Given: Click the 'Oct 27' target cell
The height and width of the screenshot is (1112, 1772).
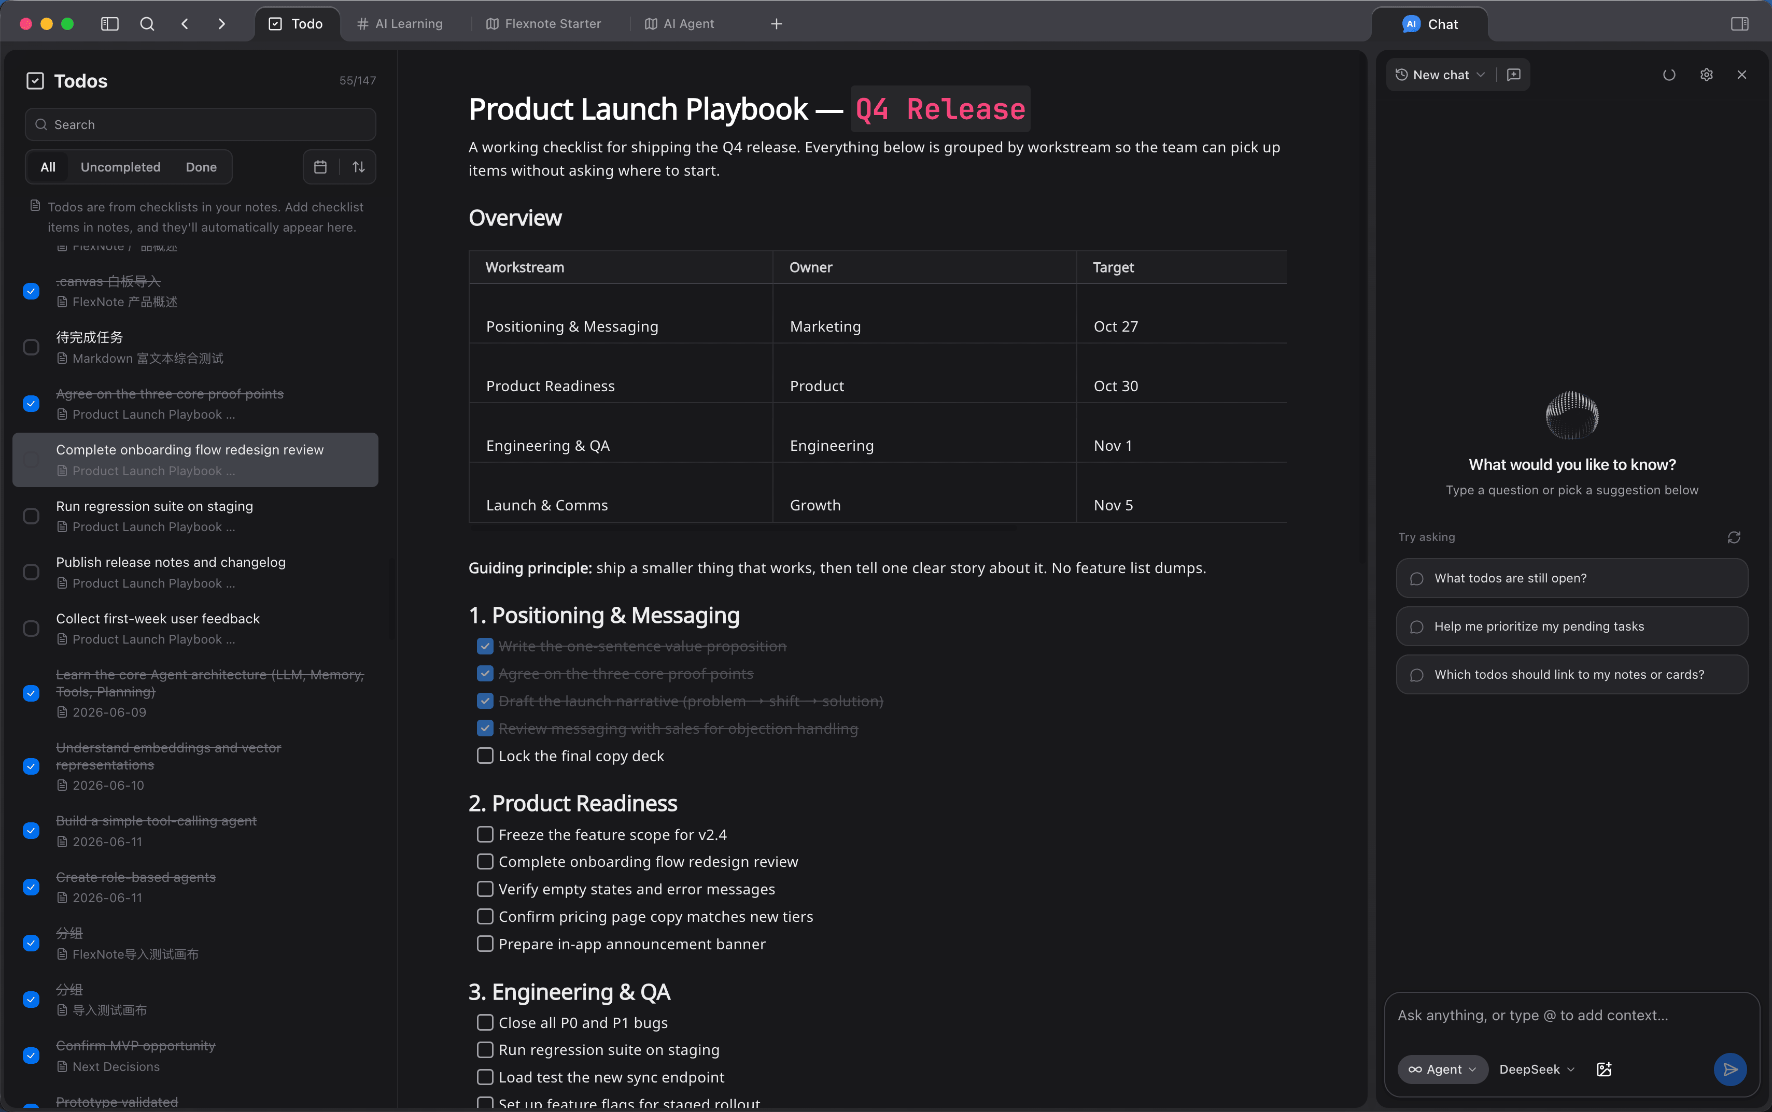Looking at the screenshot, I should [x=1182, y=313].
